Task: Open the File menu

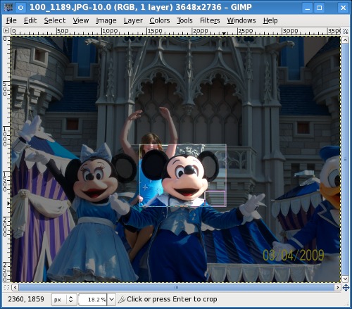Action: 11,20
